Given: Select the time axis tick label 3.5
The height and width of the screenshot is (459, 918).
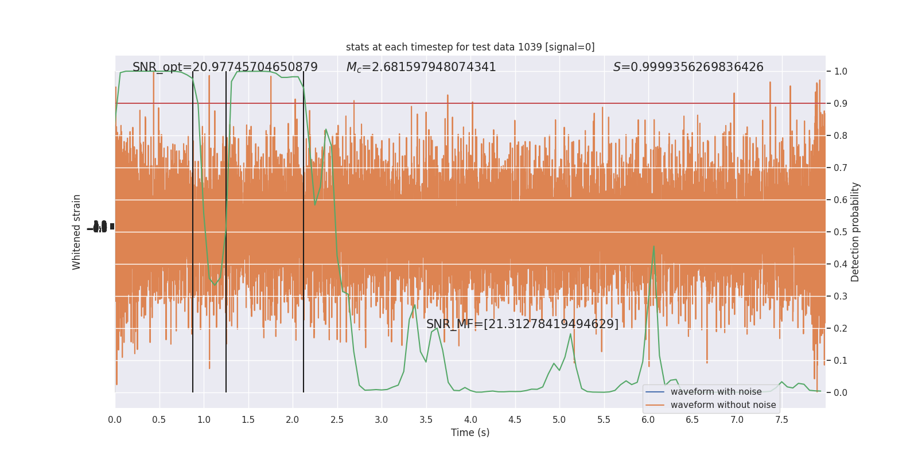Looking at the screenshot, I should tap(426, 419).
